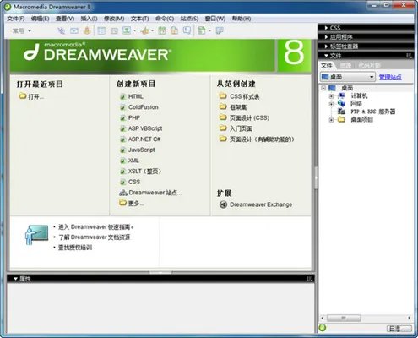Click the Media insert icon
The image size is (418, 338).
145,30
